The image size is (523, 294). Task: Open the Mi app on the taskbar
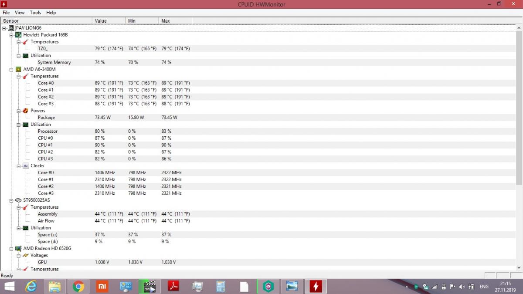[102, 286]
